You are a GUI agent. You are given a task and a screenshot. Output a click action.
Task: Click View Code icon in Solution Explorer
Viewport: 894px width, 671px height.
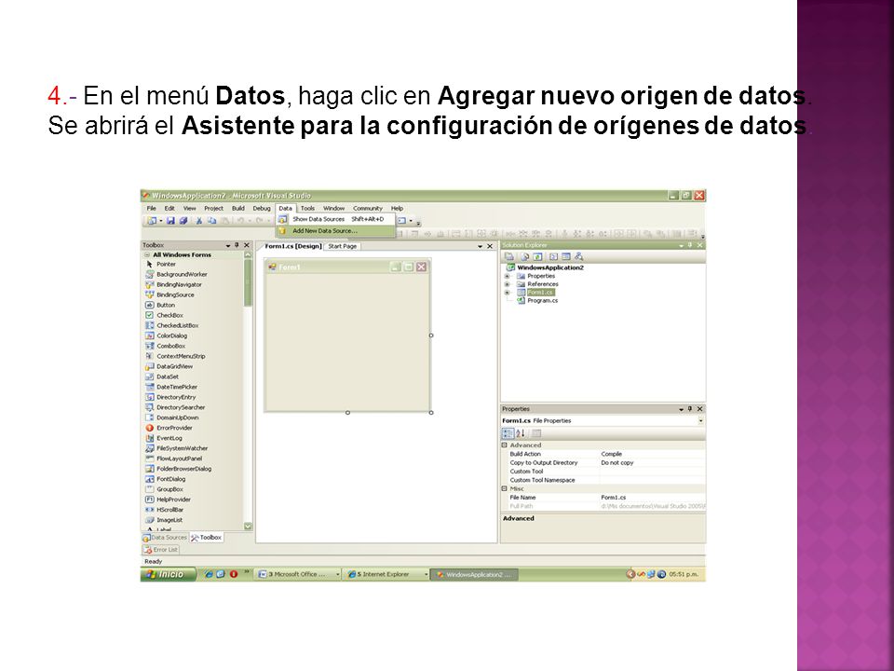tap(553, 257)
